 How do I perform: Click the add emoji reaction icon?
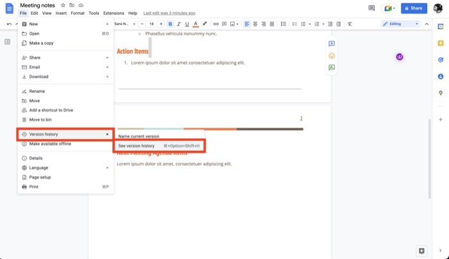[x=332, y=56]
